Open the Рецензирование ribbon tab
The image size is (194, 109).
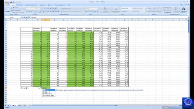point(60,5)
